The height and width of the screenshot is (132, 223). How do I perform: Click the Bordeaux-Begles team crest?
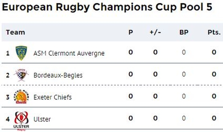click(21, 75)
